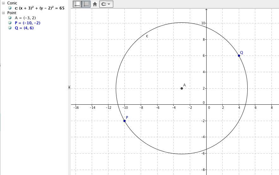The image size is (279, 175).
Task: Select blue point Q on the circle
Action: 239,56
